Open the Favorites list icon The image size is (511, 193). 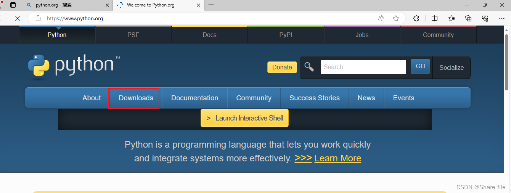click(x=452, y=18)
